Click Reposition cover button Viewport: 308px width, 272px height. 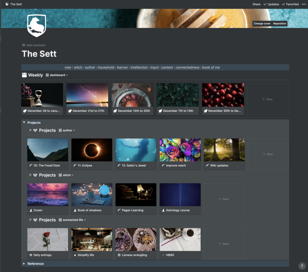[x=279, y=23]
